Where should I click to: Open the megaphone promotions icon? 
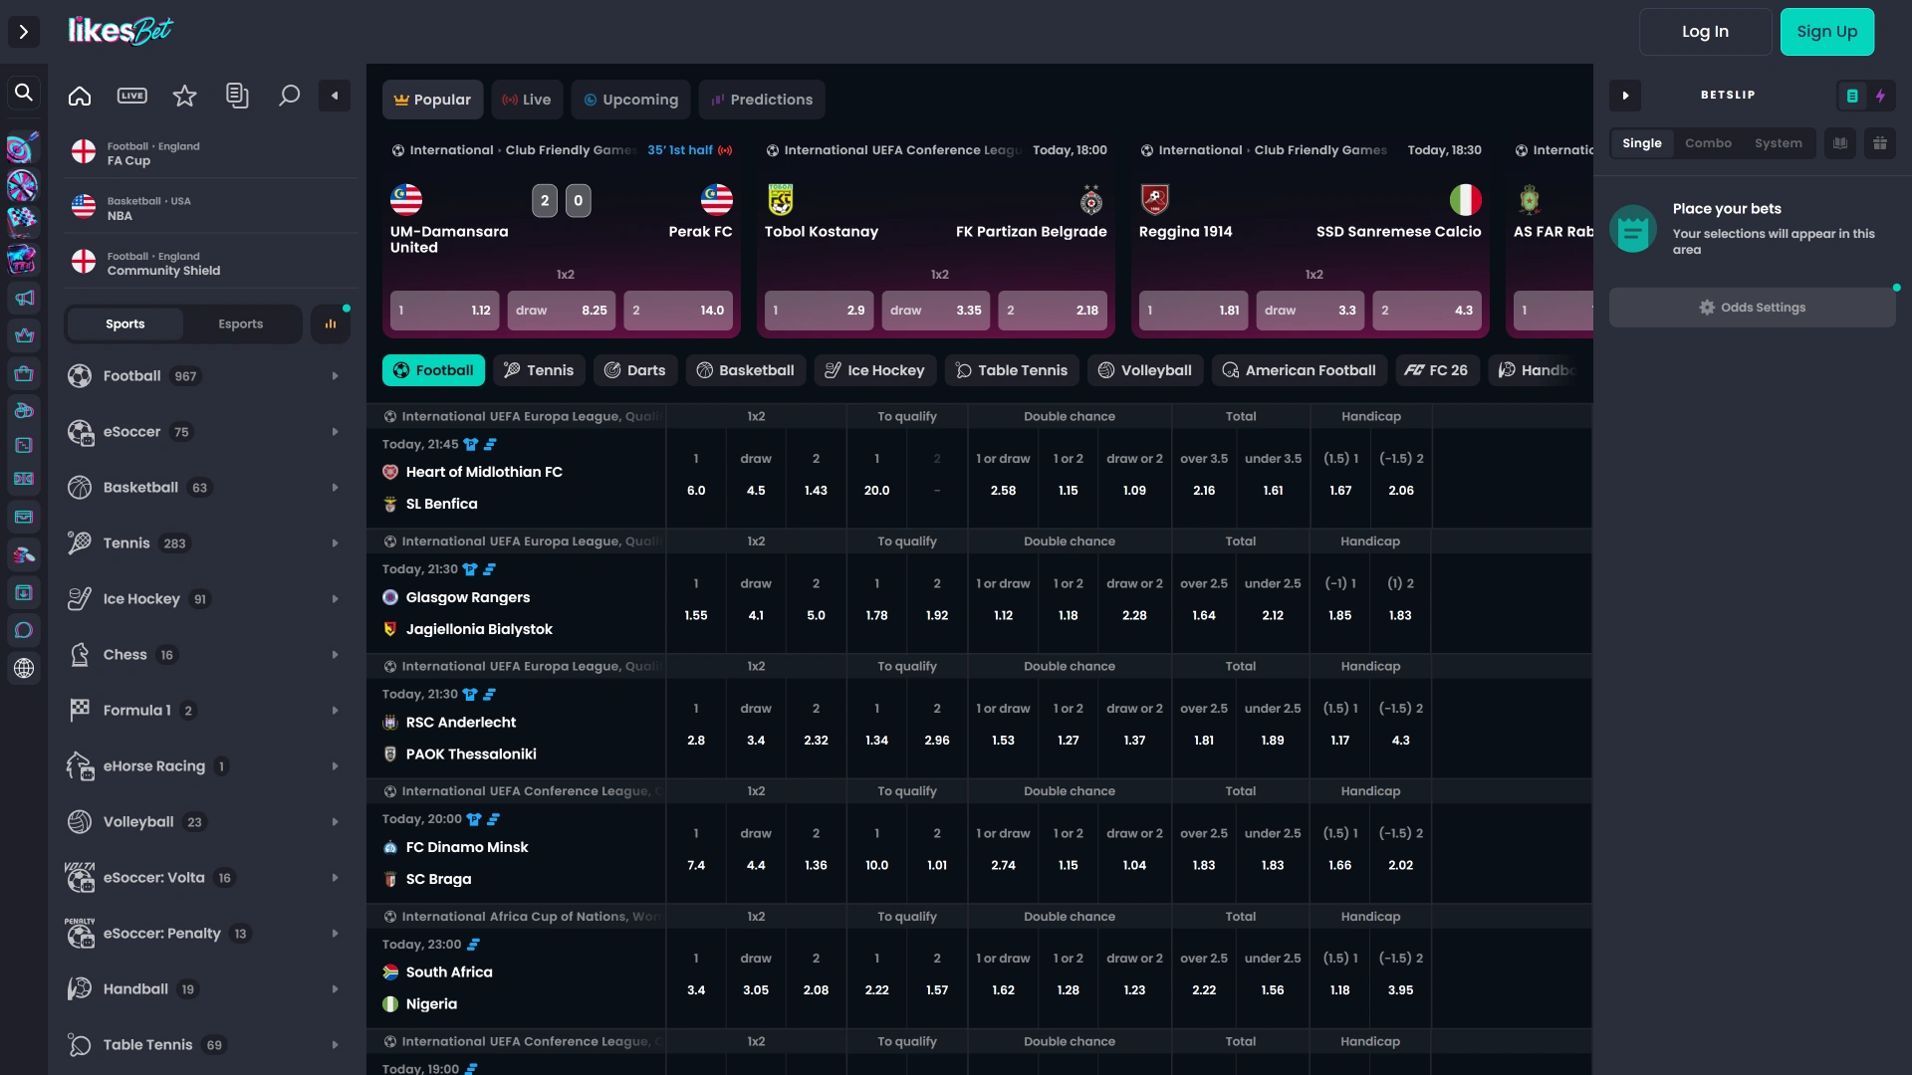click(x=24, y=298)
